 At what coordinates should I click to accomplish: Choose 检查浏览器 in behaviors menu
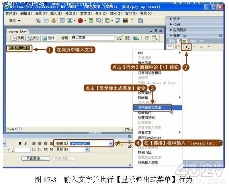click(146, 118)
